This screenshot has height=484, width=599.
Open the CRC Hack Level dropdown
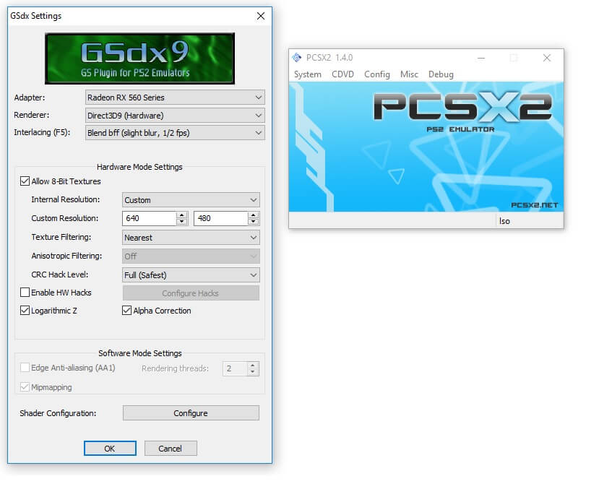click(x=191, y=275)
